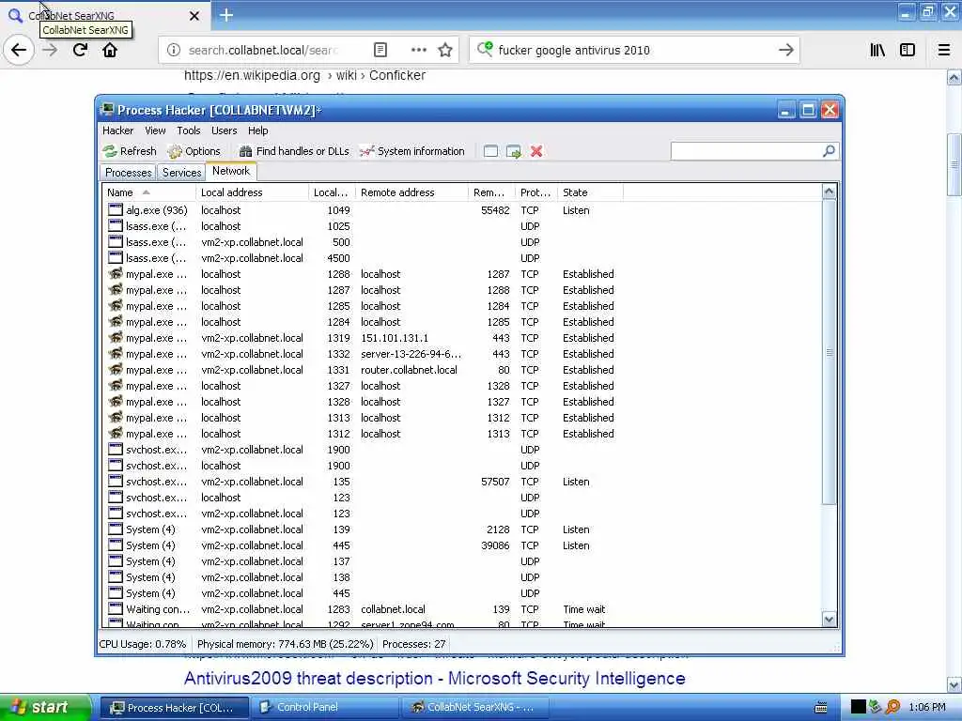Screen dimensions: 962x721
Task: Open the Hacker menu
Action: [x=117, y=130]
